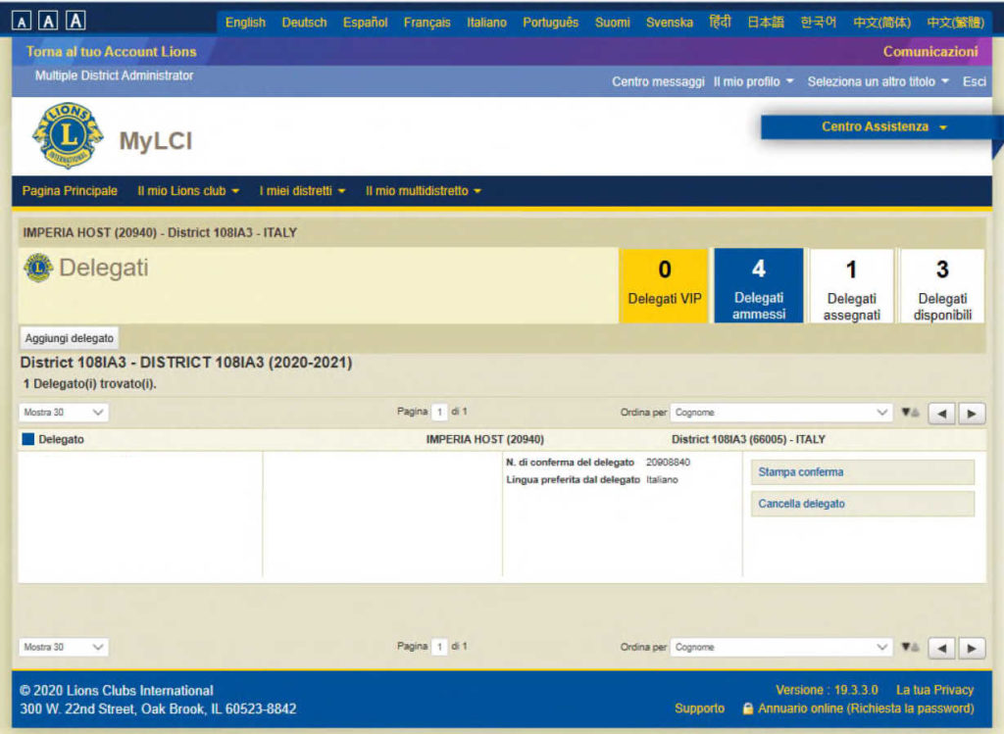This screenshot has height=734, width=1004.
Task: Go to next page in bottom pager
Action: (x=972, y=648)
